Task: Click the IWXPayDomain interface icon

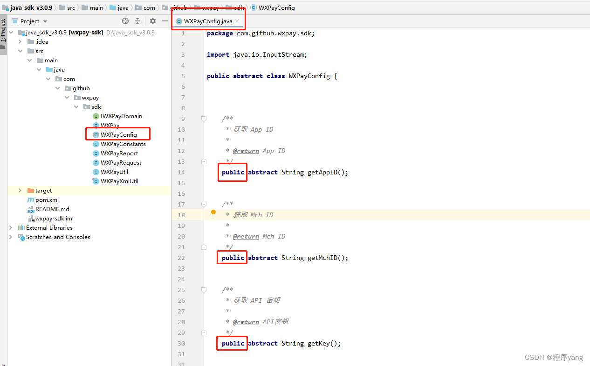Action: tap(95, 116)
